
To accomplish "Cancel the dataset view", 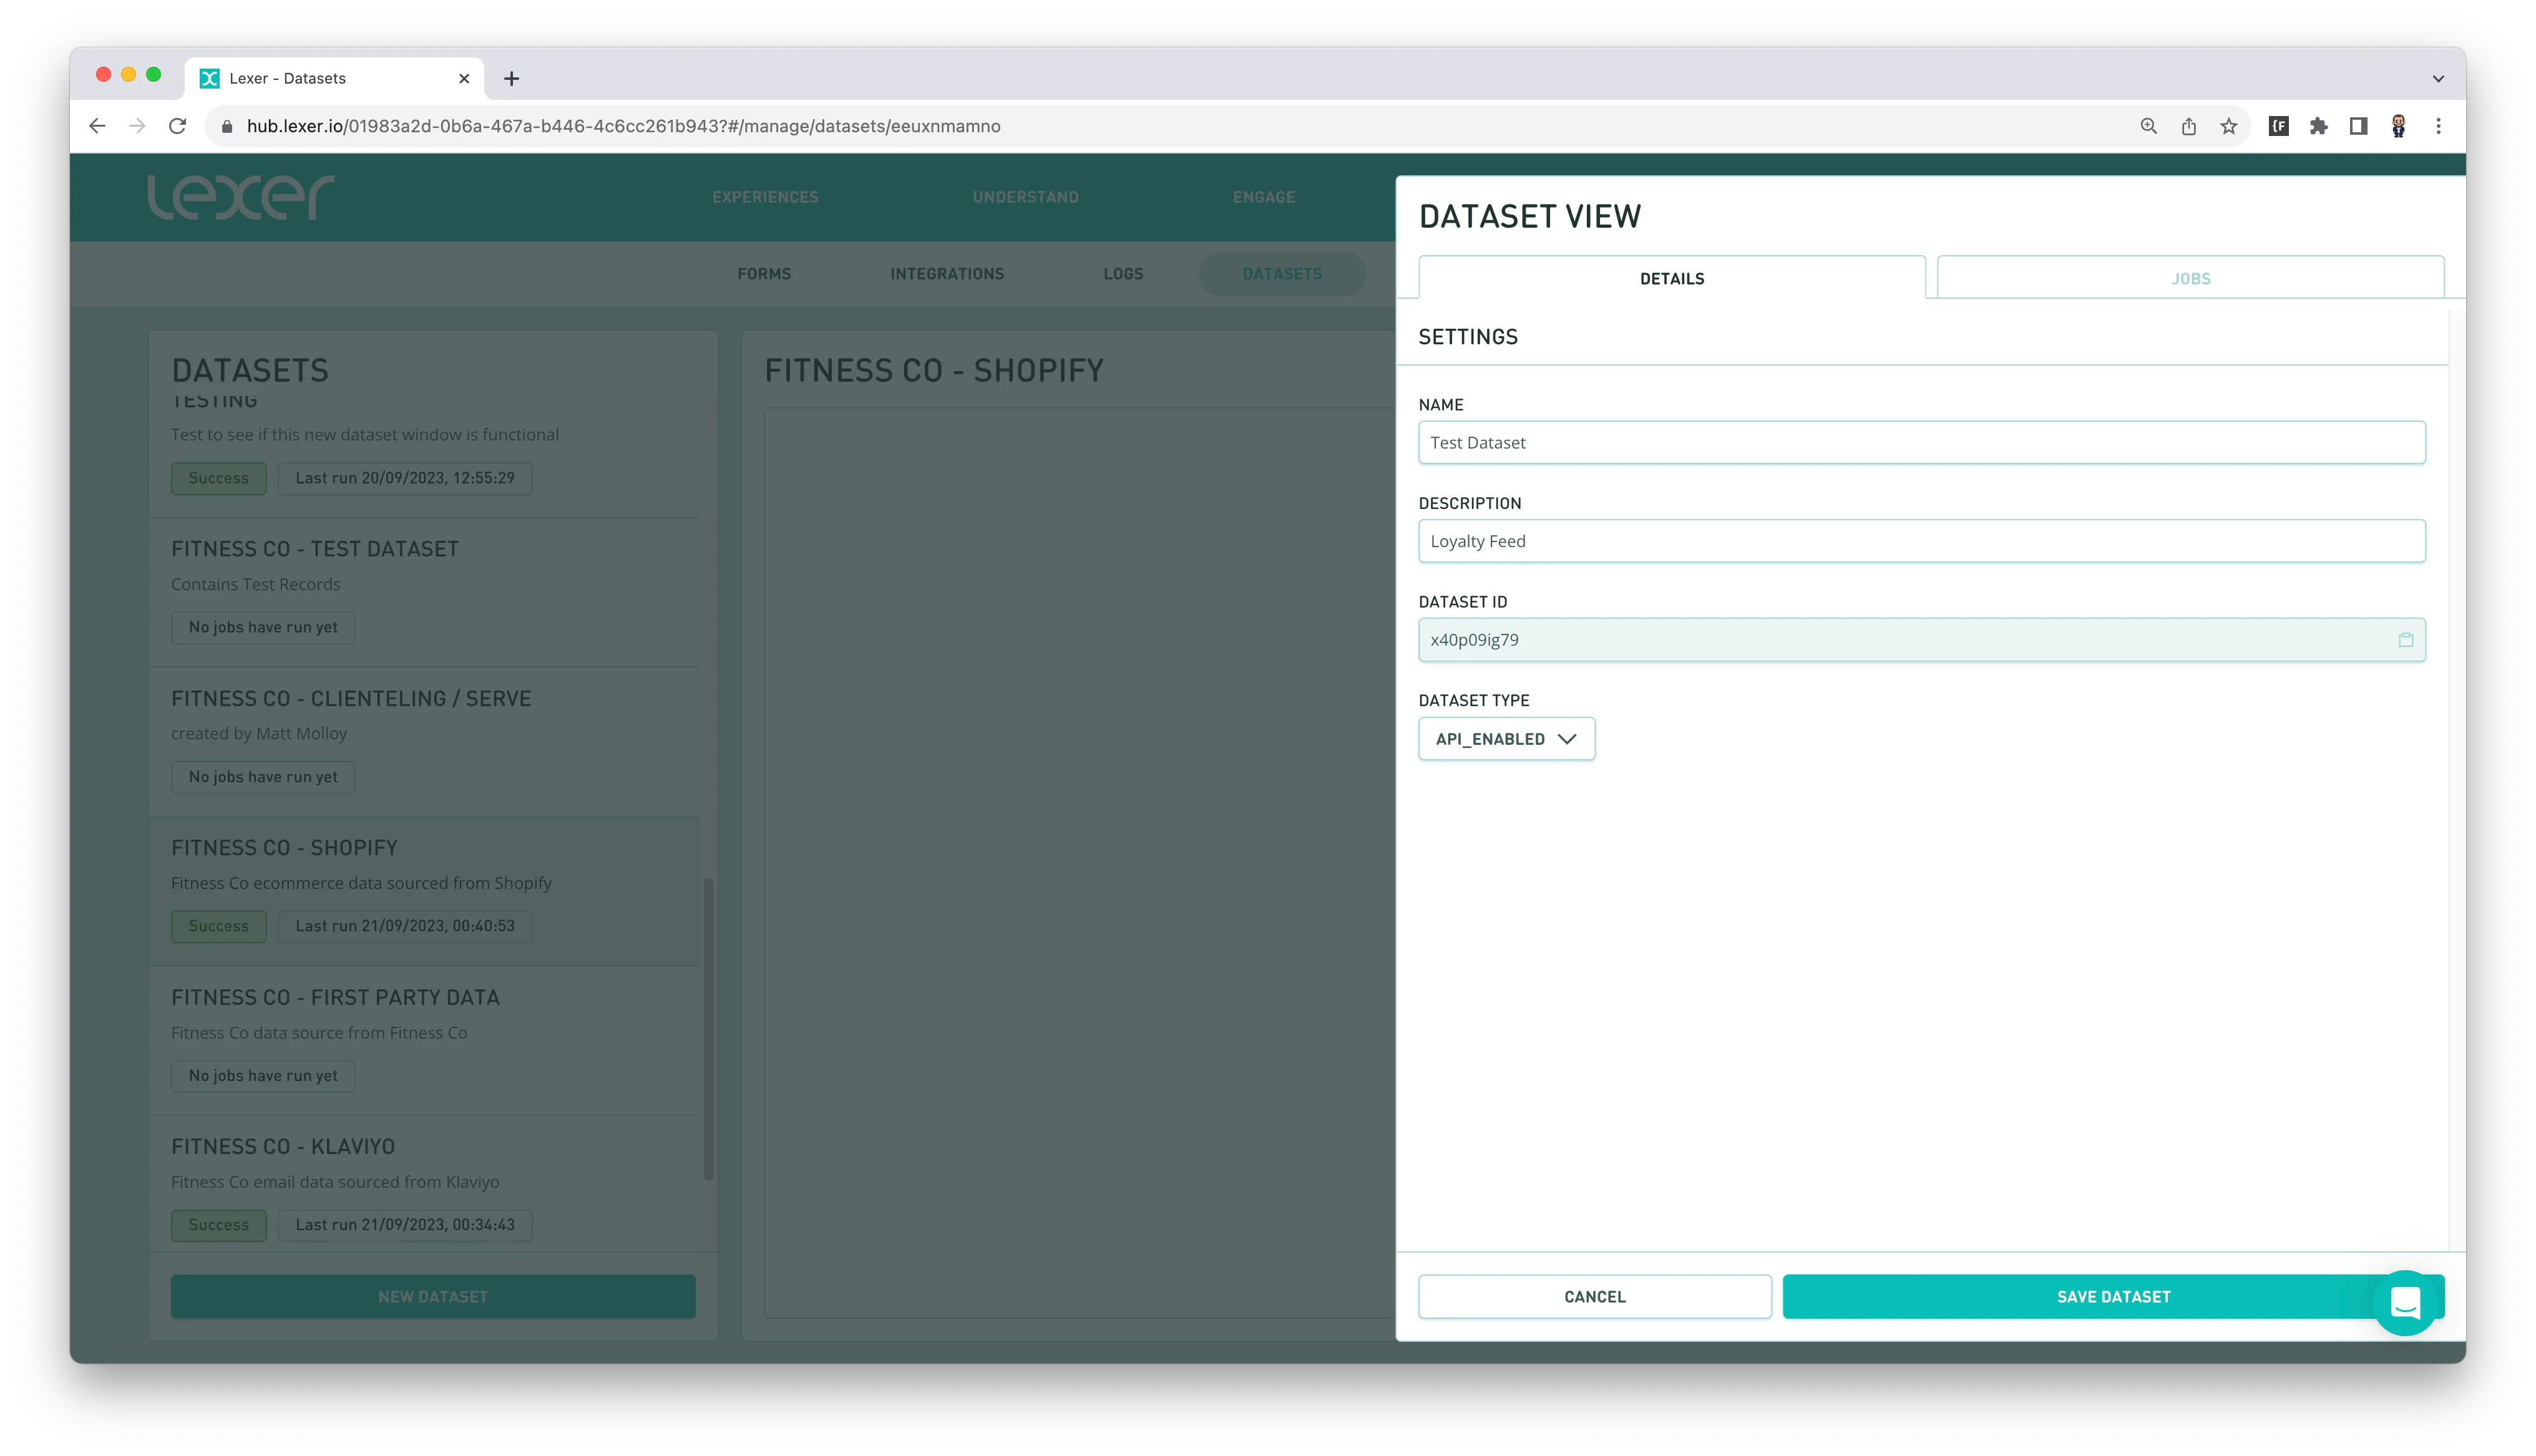I will click(x=1594, y=1296).
